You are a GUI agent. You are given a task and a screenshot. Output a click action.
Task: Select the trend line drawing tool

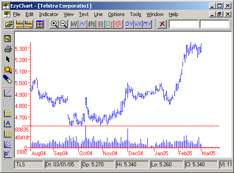8,93
